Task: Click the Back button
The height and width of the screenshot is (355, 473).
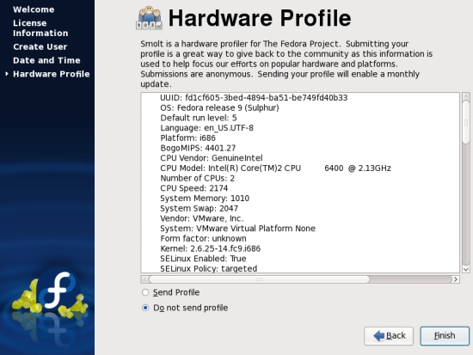Action: [x=389, y=336]
